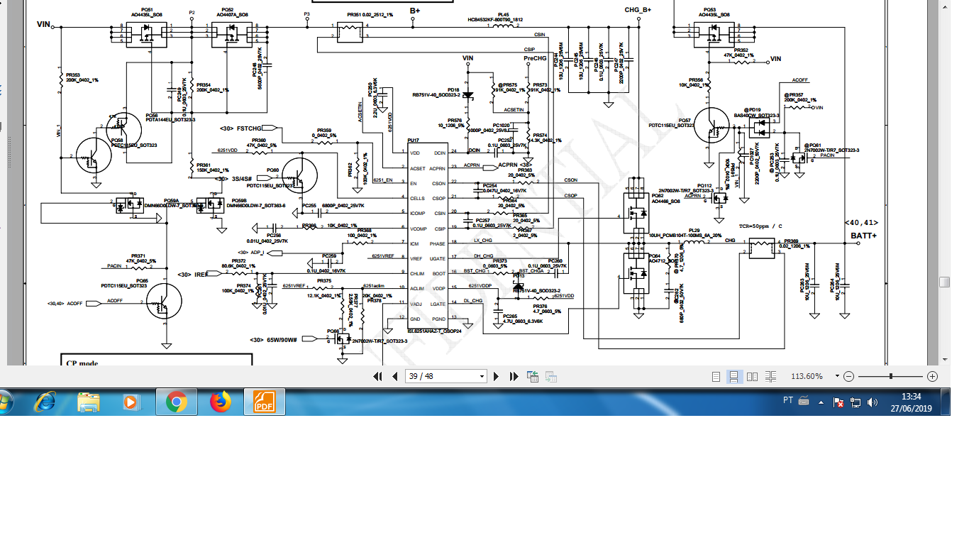Click the FSTCHG signal label
Image resolution: width=969 pixels, height=545 pixels.
(x=249, y=128)
